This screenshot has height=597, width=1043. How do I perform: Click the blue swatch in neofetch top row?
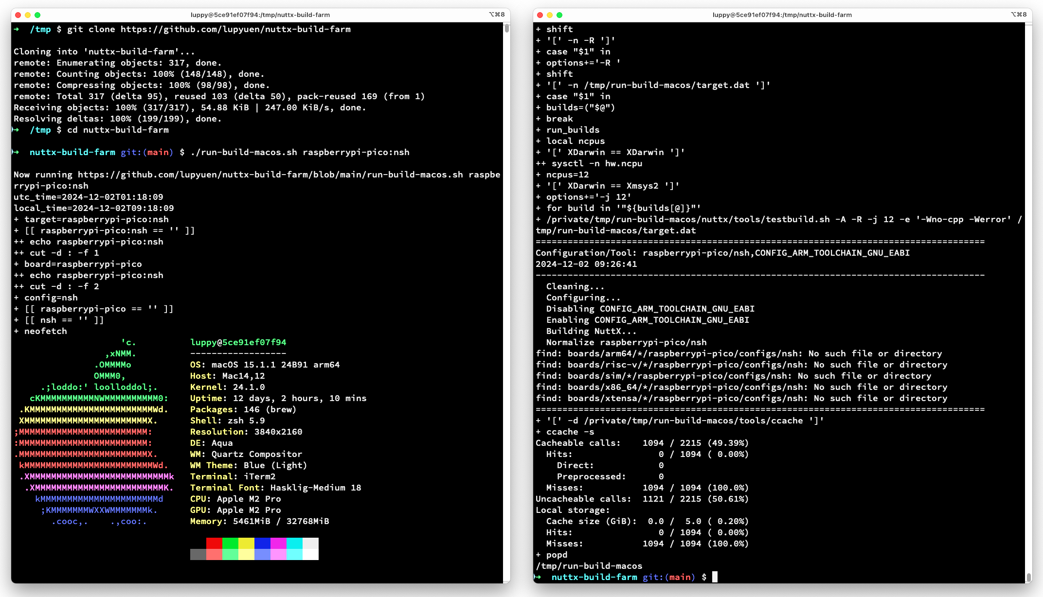click(x=262, y=543)
